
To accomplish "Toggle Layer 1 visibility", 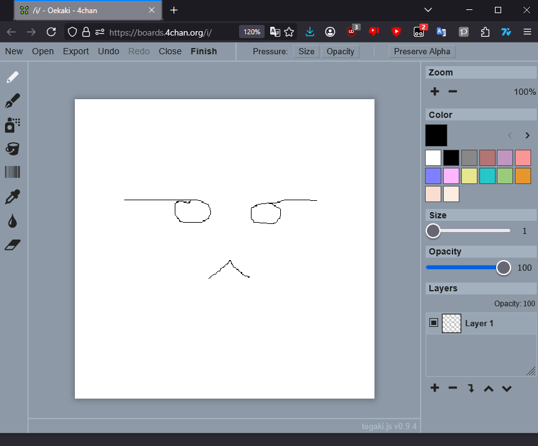I will (x=434, y=323).
